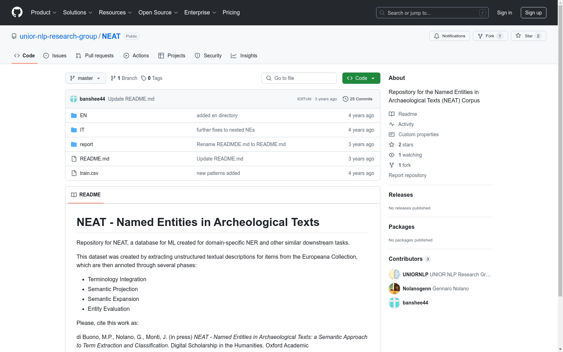Open the Projects tab

(172, 56)
